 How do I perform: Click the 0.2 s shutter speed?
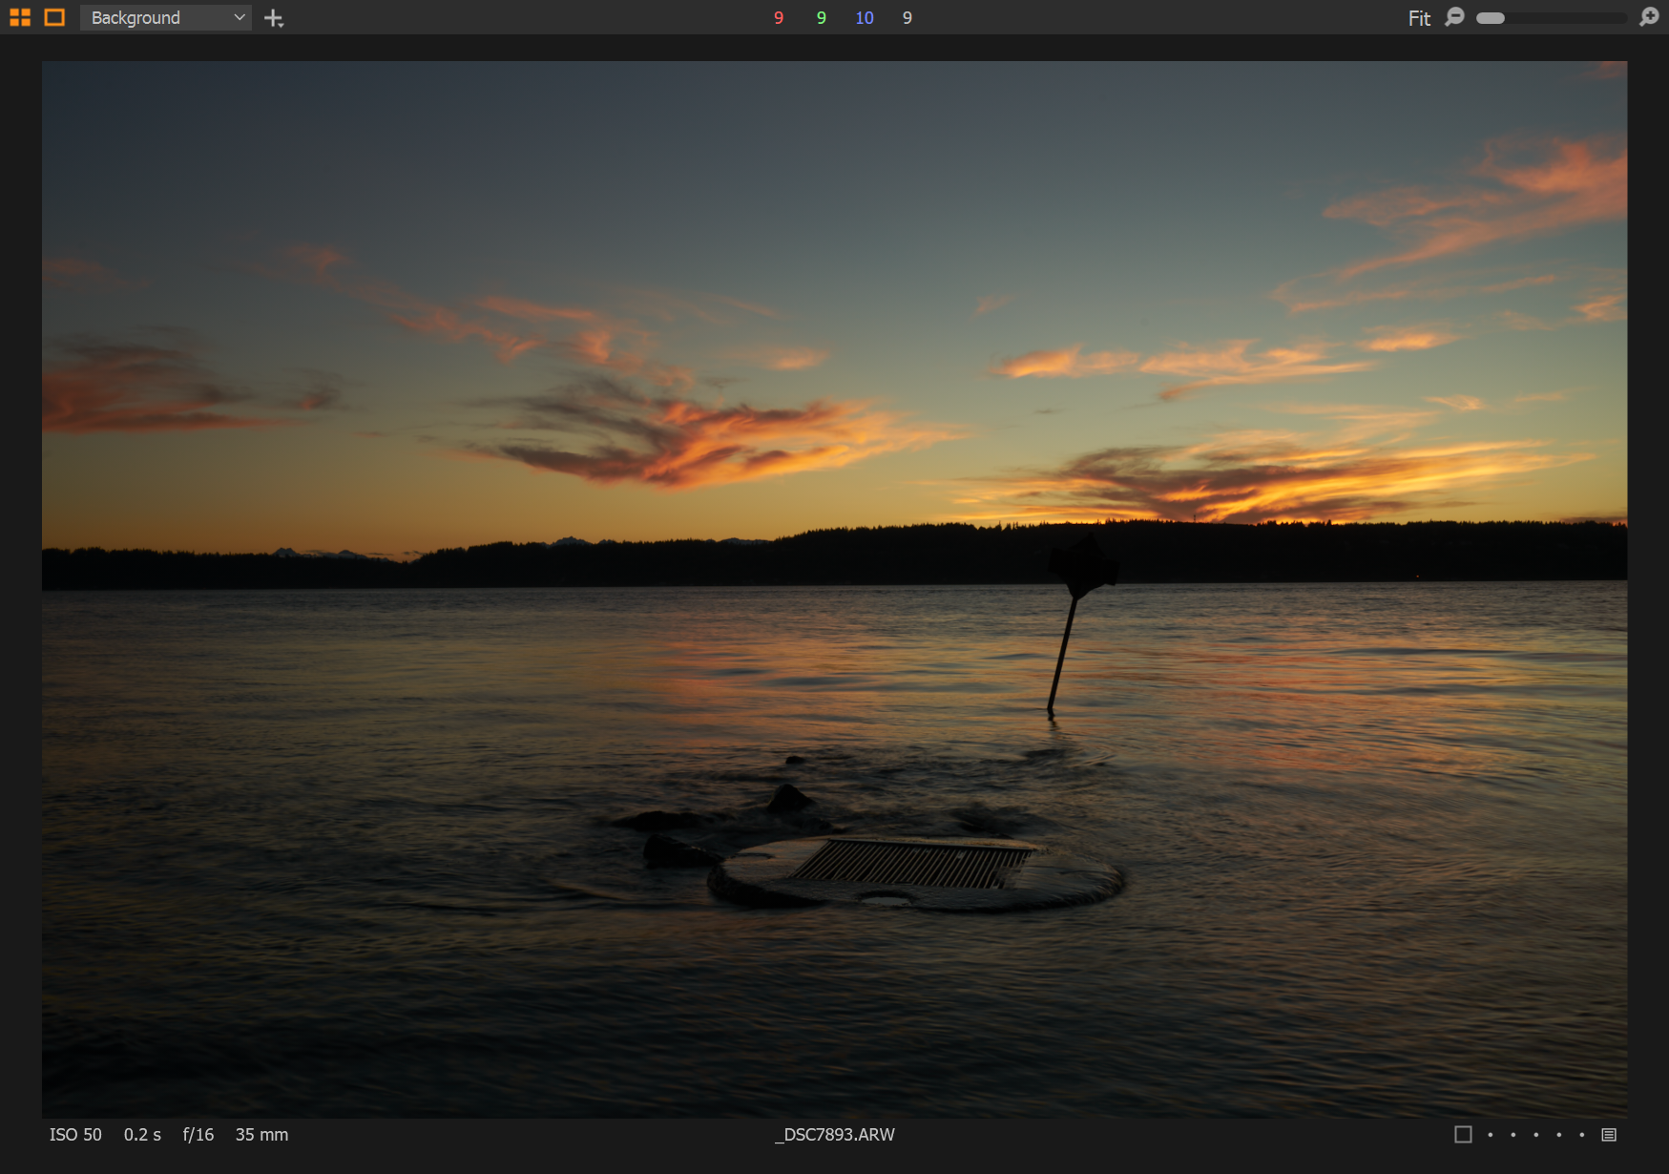coord(142,1135)
